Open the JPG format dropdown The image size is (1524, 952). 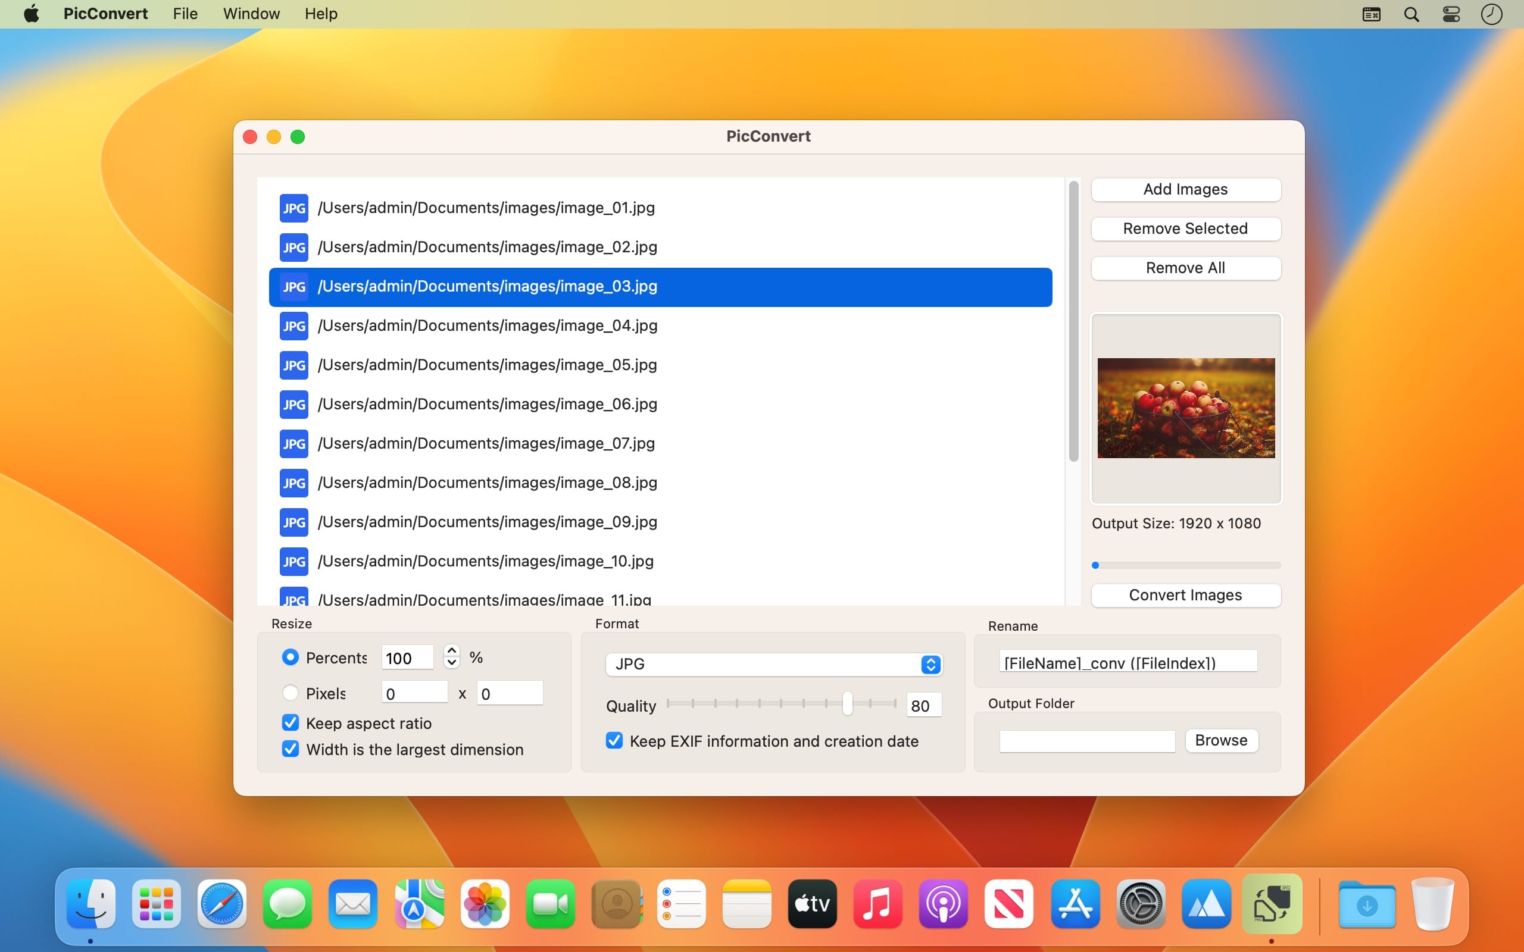(x=773, y=664)
